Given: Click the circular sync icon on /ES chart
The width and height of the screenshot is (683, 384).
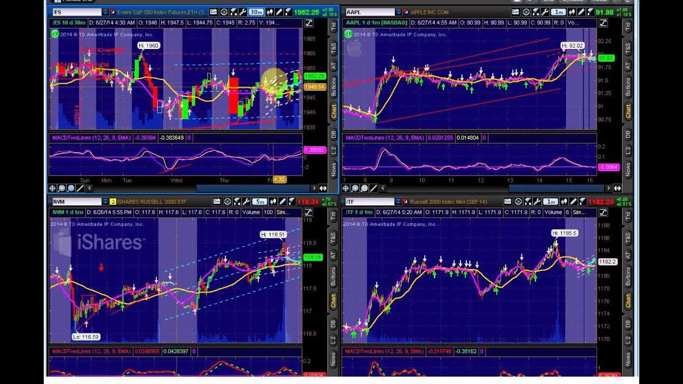Looking at the screenshot, I should pyautogui.click(x=224, y=12).
